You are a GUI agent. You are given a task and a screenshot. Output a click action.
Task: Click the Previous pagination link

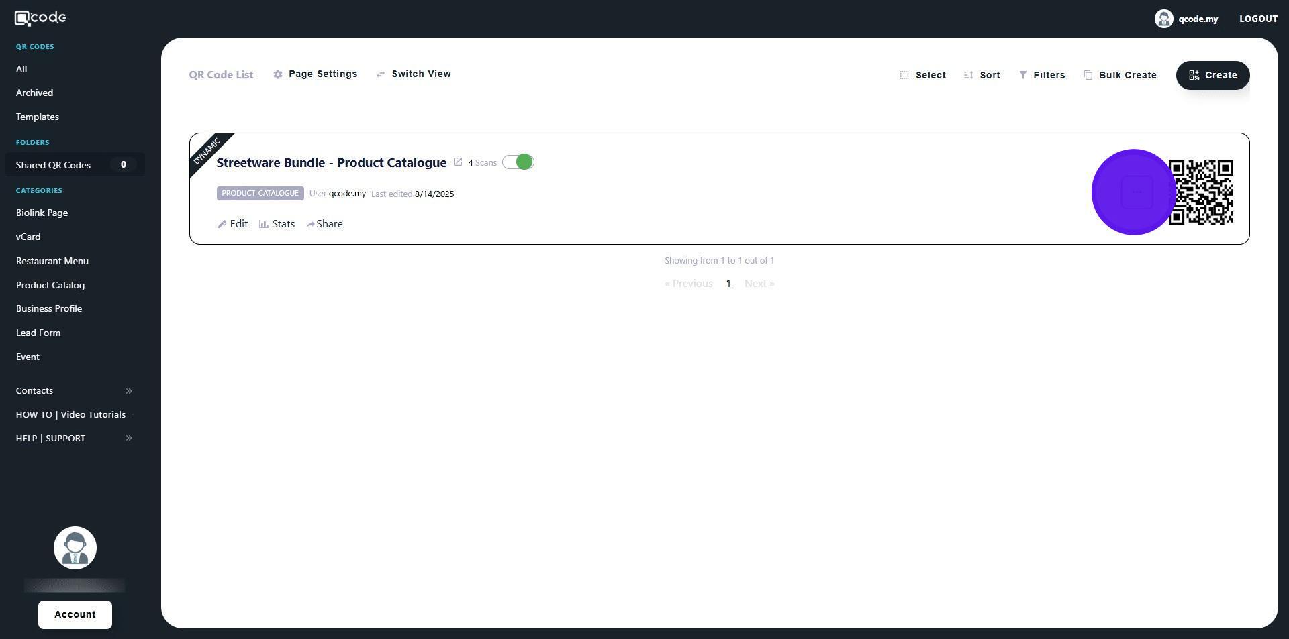[688, 284]
